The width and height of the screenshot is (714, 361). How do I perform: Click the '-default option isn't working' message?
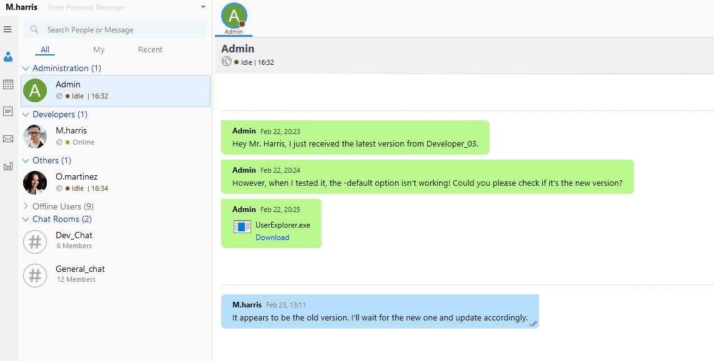coord(427,183)
